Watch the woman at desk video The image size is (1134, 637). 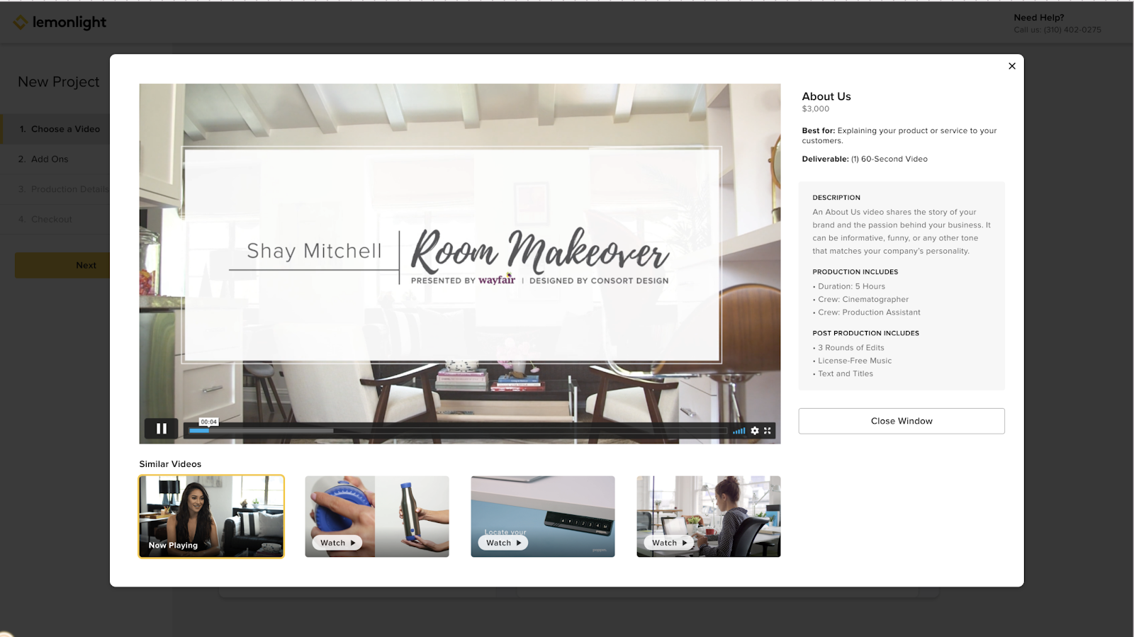(709, 517)
